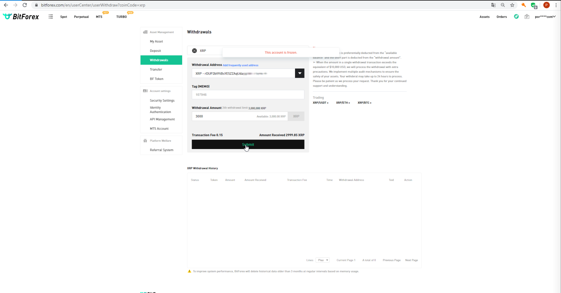Open the XRP/USDT trading pair link
The height and width of the screenshot is (293, 561).
click(x=320, y=103)
